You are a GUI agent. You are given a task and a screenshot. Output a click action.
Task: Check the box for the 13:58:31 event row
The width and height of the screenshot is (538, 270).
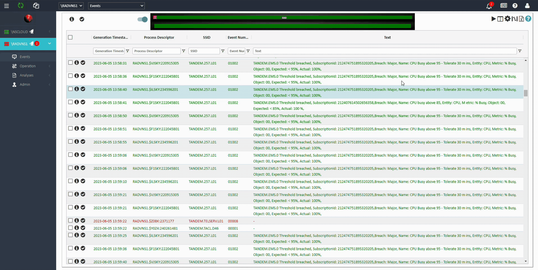(70, 63)
